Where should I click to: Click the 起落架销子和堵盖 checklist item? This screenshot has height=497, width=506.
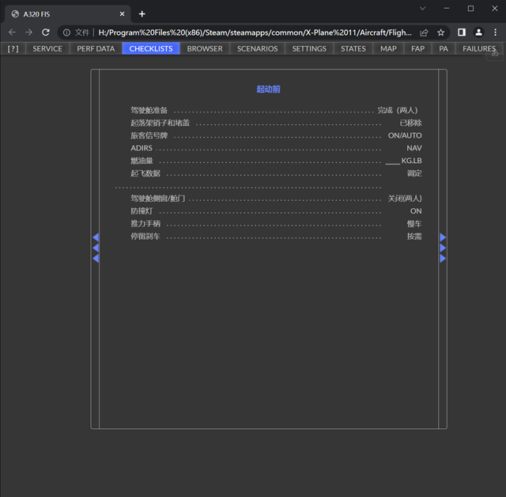[160, 123]
